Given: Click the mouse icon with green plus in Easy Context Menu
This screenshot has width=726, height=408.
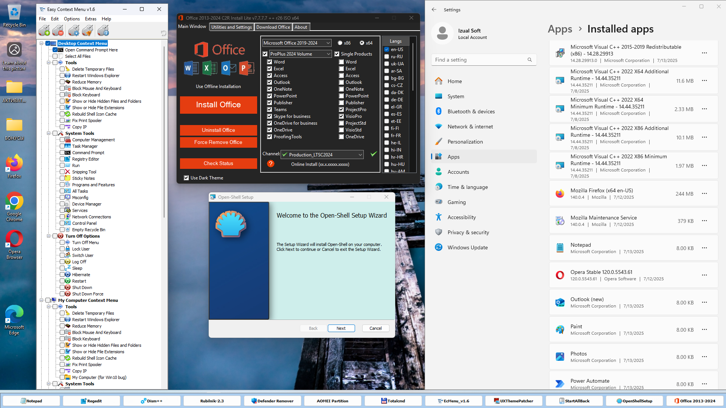Looking at the screenshot, I should pyautogui.click(x=44, y=30).
